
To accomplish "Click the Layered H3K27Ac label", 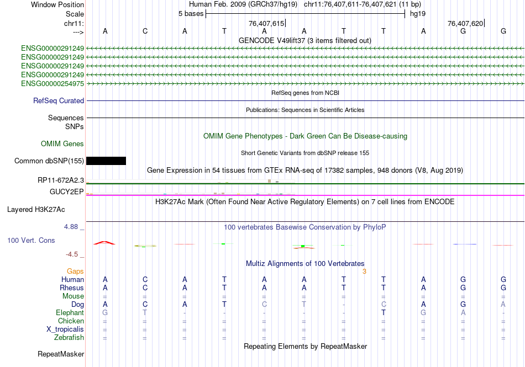I will pyautogui.click(x=36, y=210).
